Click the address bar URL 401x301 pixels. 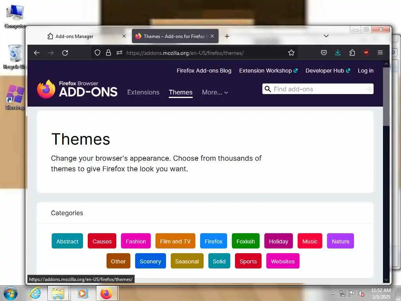click(x=185, y=53)
